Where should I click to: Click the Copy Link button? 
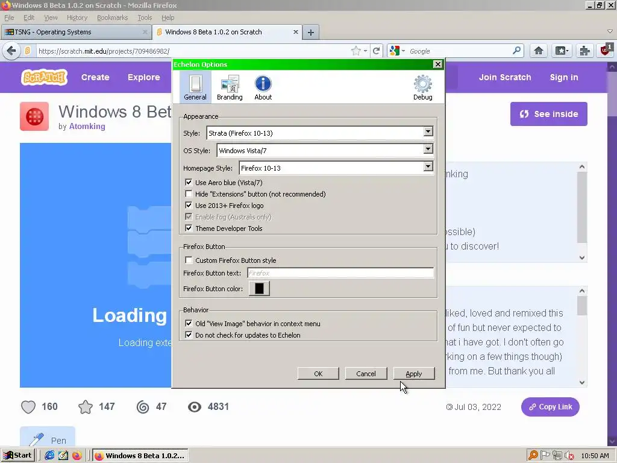coord(550,407)
